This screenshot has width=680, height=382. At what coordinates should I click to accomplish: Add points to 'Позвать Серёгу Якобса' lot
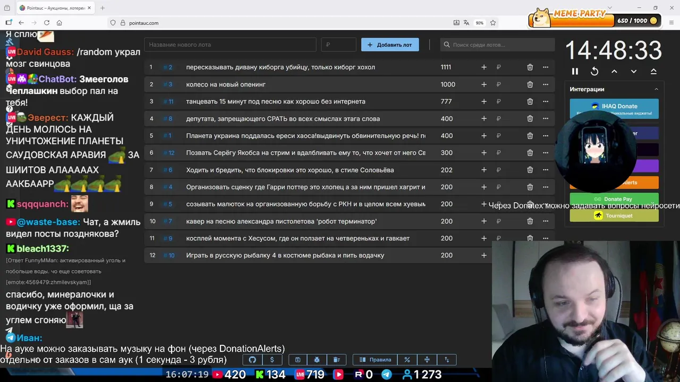[484, 153]
